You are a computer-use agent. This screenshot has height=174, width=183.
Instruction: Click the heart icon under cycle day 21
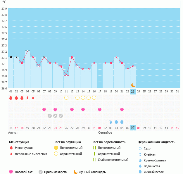point(122,110)
